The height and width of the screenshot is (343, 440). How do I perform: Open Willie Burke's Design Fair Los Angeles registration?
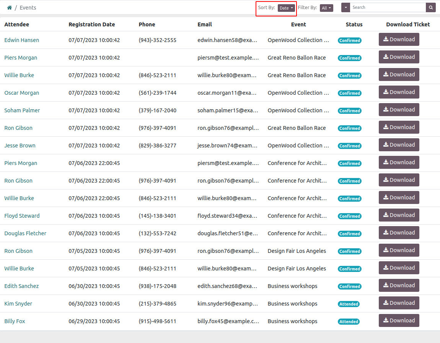[x=19, y=269]
